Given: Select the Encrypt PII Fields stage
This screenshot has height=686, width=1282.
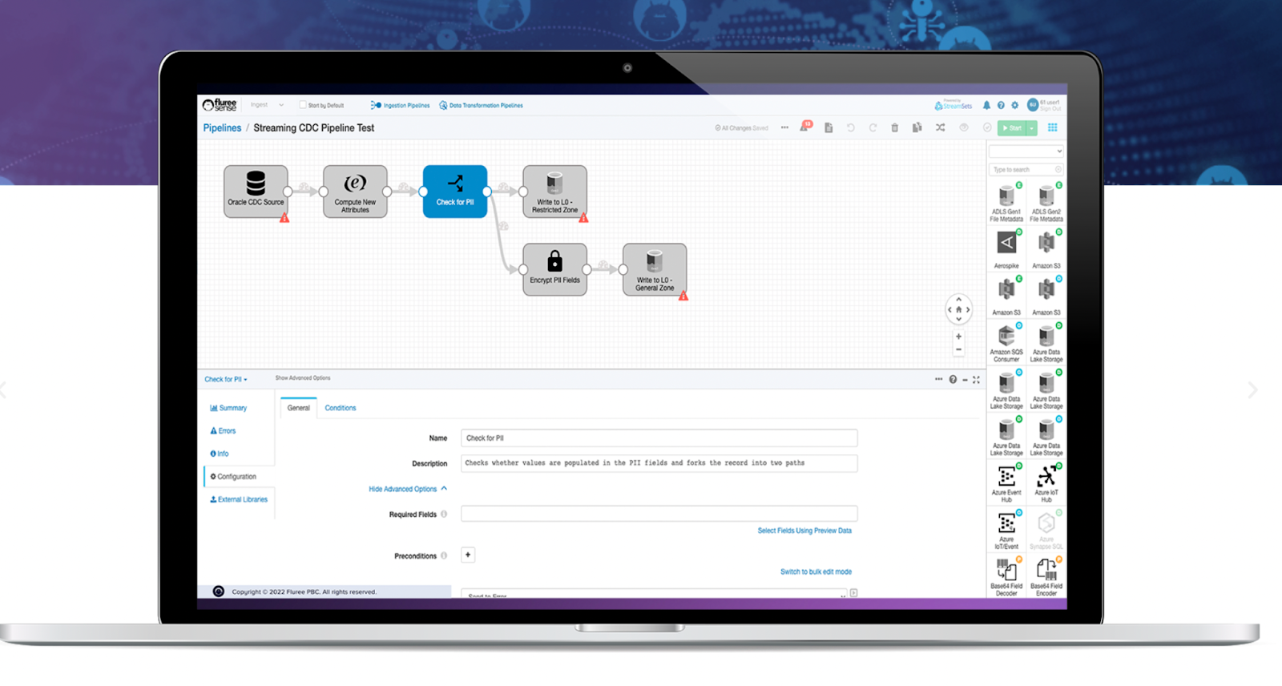Looking at the screenshot, I should coord(554,269).
